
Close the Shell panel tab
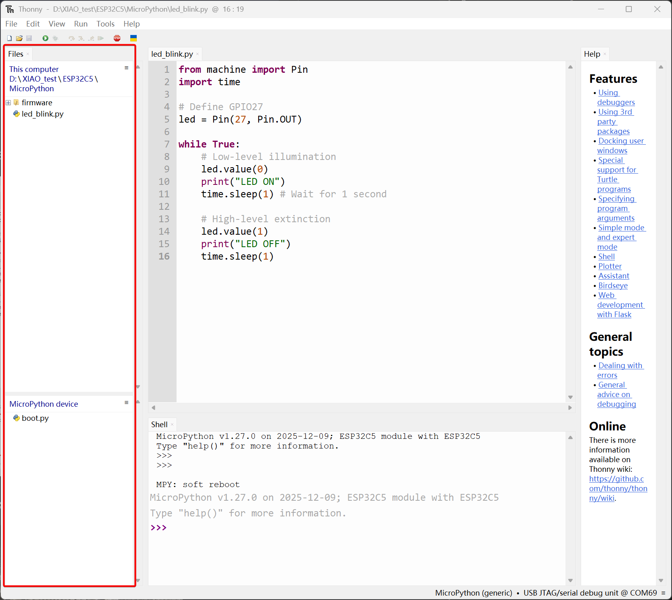pos(172,425)
